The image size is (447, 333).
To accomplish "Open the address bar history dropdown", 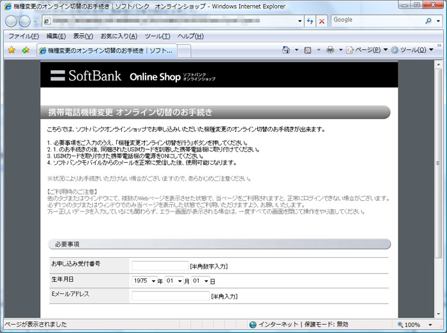I will (299, 21).
